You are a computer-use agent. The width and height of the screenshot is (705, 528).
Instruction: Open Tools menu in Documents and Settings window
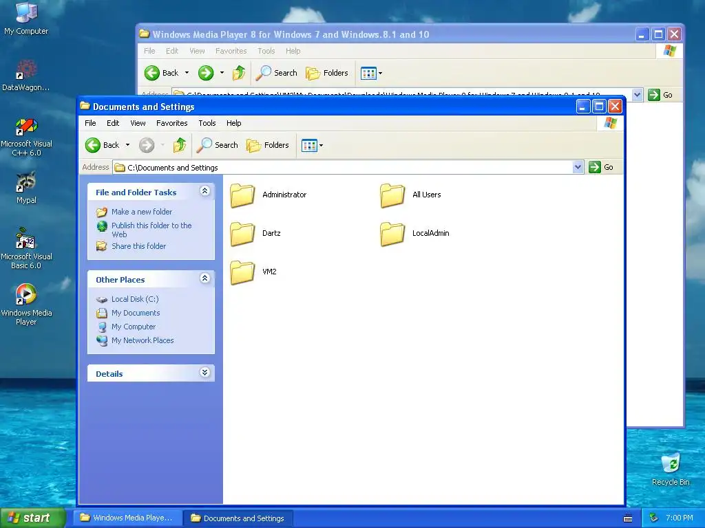207,123
